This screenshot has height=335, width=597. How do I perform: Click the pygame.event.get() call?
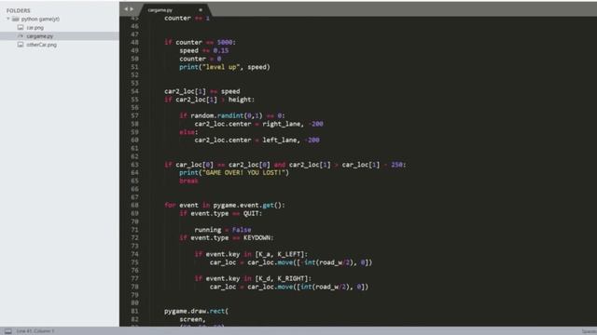coord(249,206)
